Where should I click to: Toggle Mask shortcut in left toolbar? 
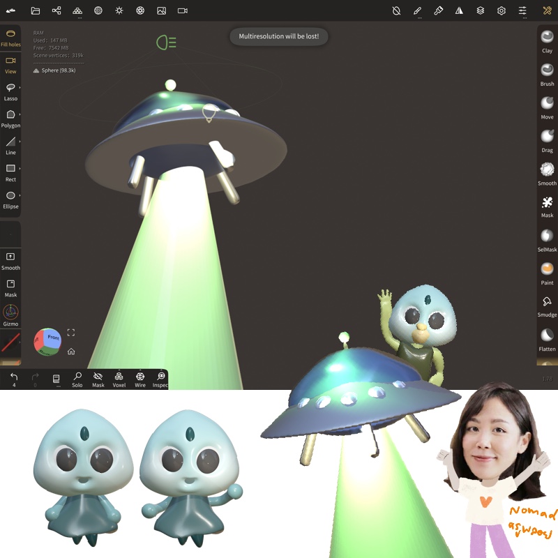[10, 289]
